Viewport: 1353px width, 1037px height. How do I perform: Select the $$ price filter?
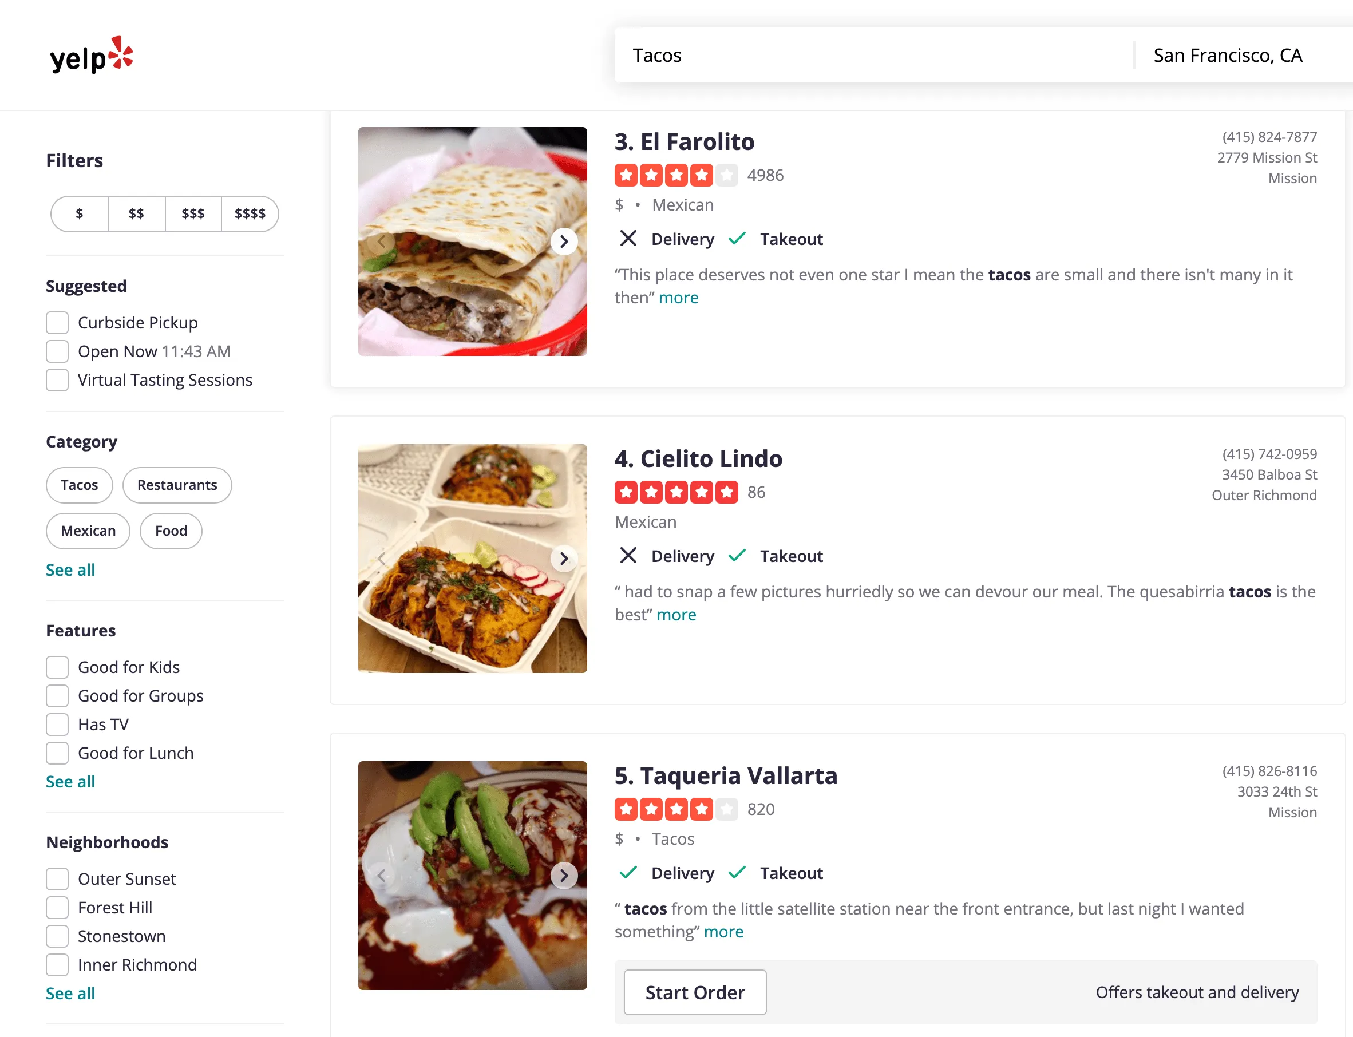pyautogui.click(x=136, y=213)
